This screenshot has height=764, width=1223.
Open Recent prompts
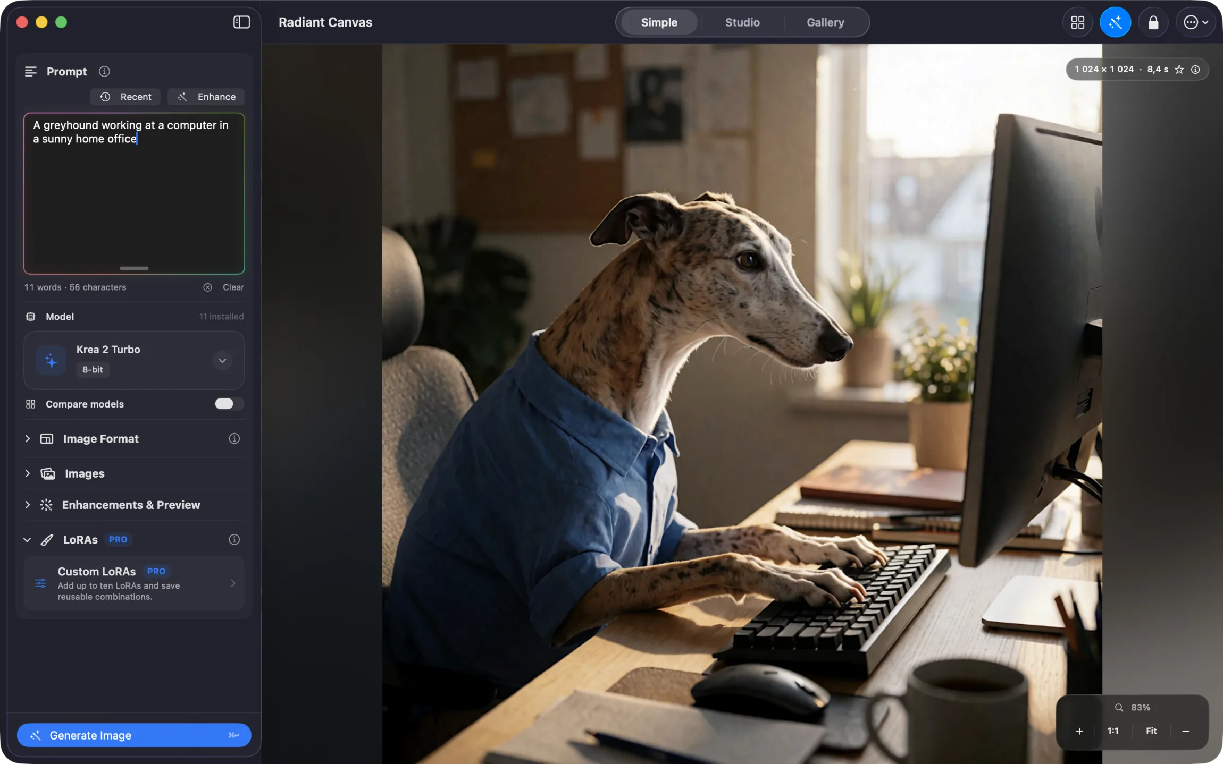pos(125,97)
